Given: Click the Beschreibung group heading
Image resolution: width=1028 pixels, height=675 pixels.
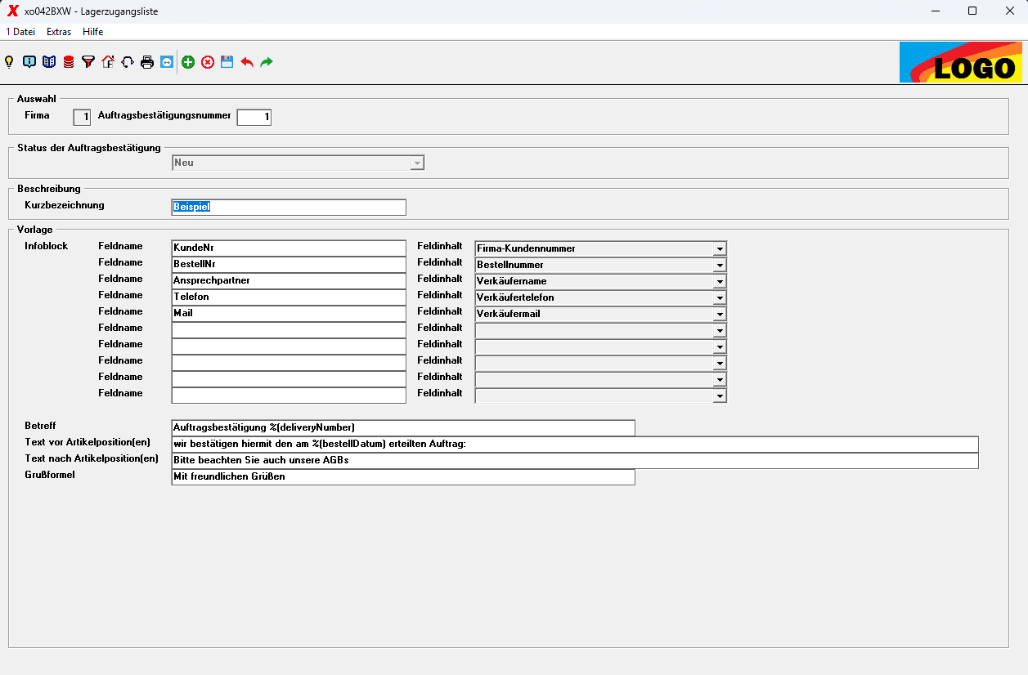Looking at the screenshot, I should tap(49, 189).
